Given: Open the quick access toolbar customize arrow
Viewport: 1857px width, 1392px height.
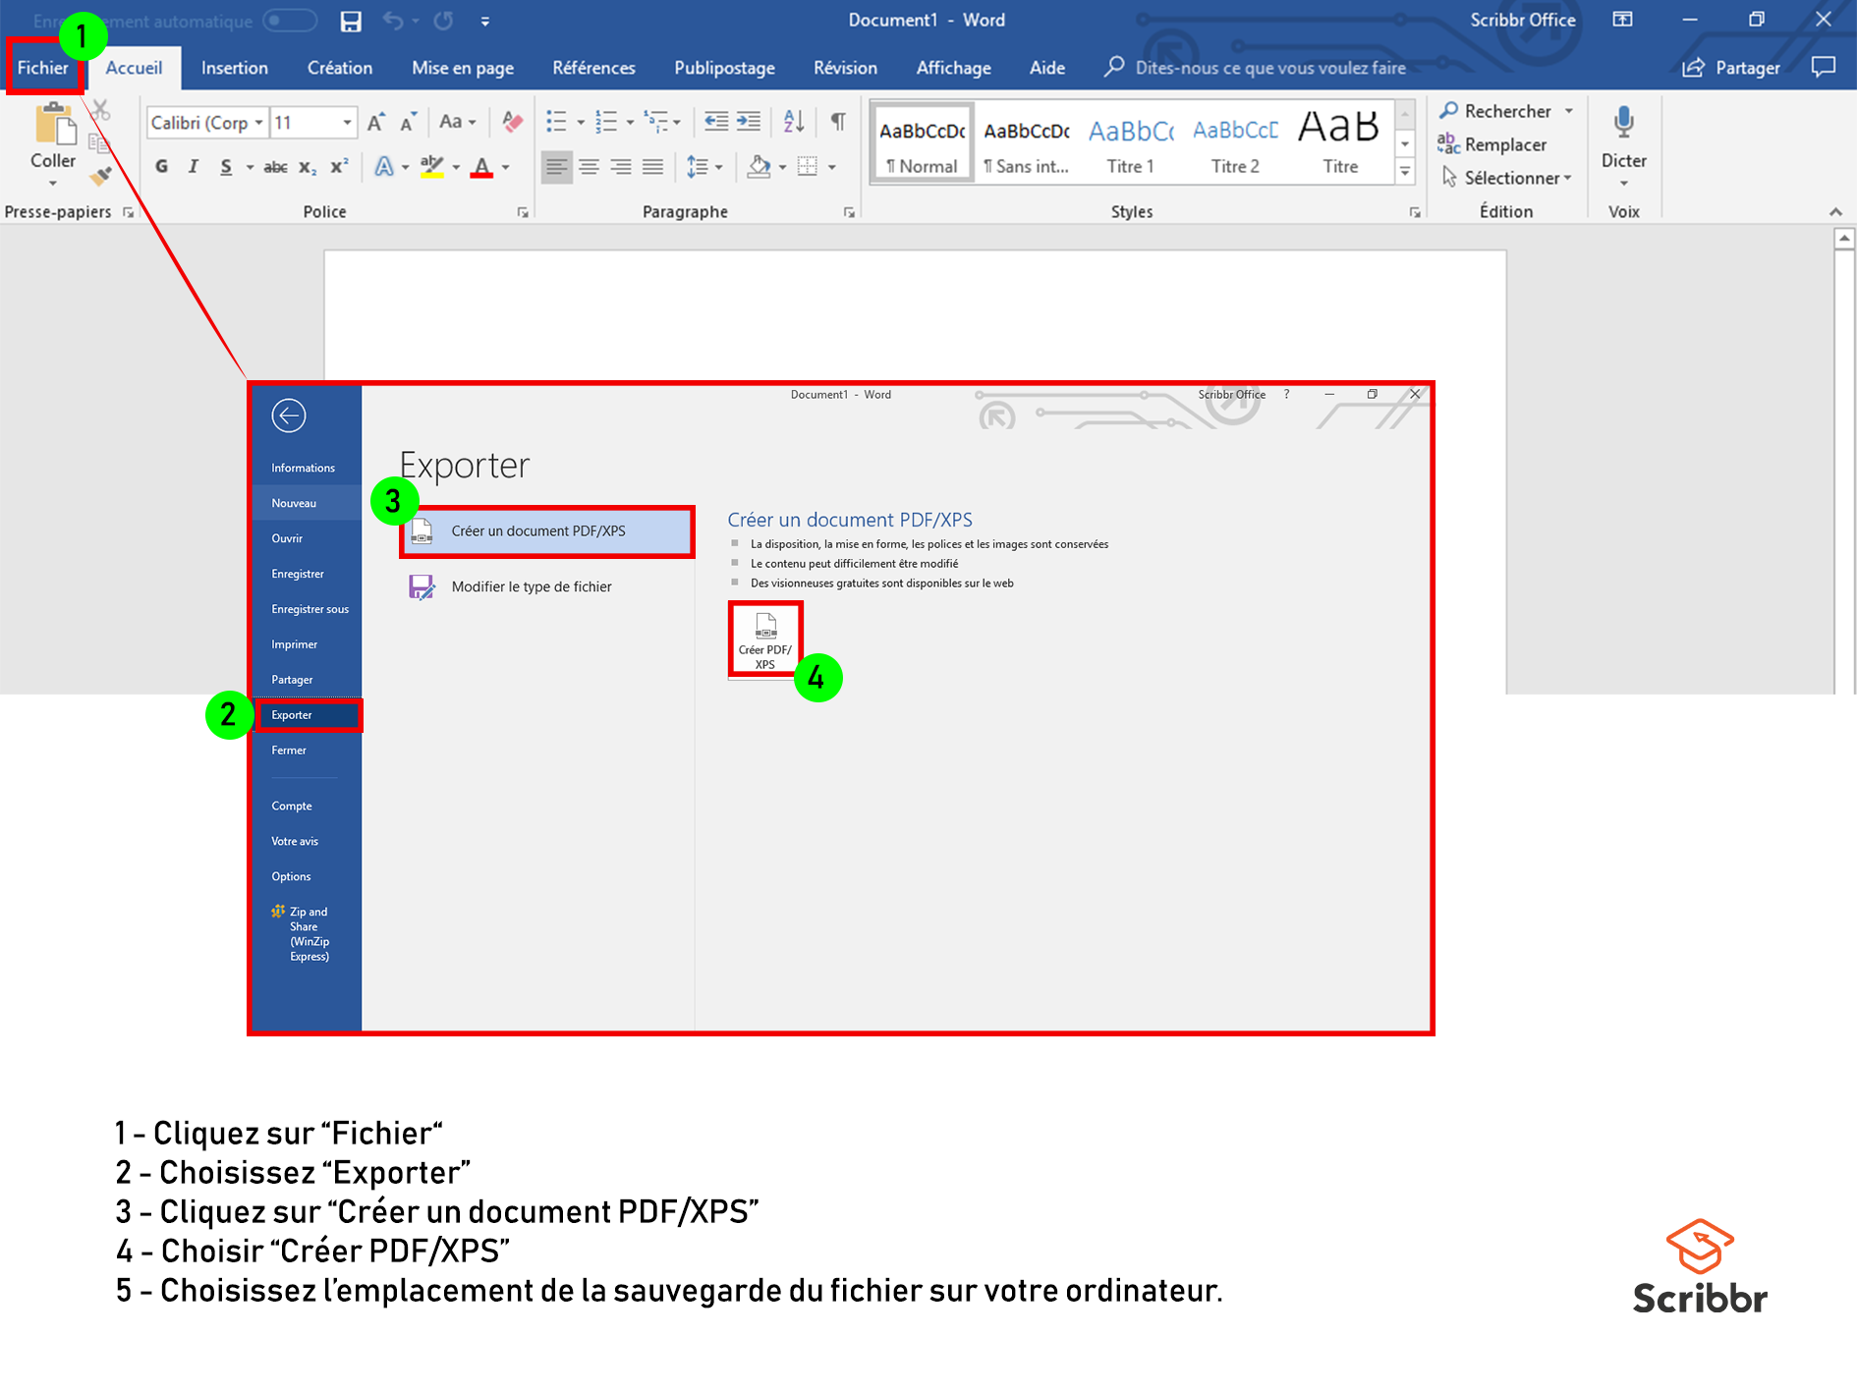Looking at the screenshot, I should tap(485, 21).
